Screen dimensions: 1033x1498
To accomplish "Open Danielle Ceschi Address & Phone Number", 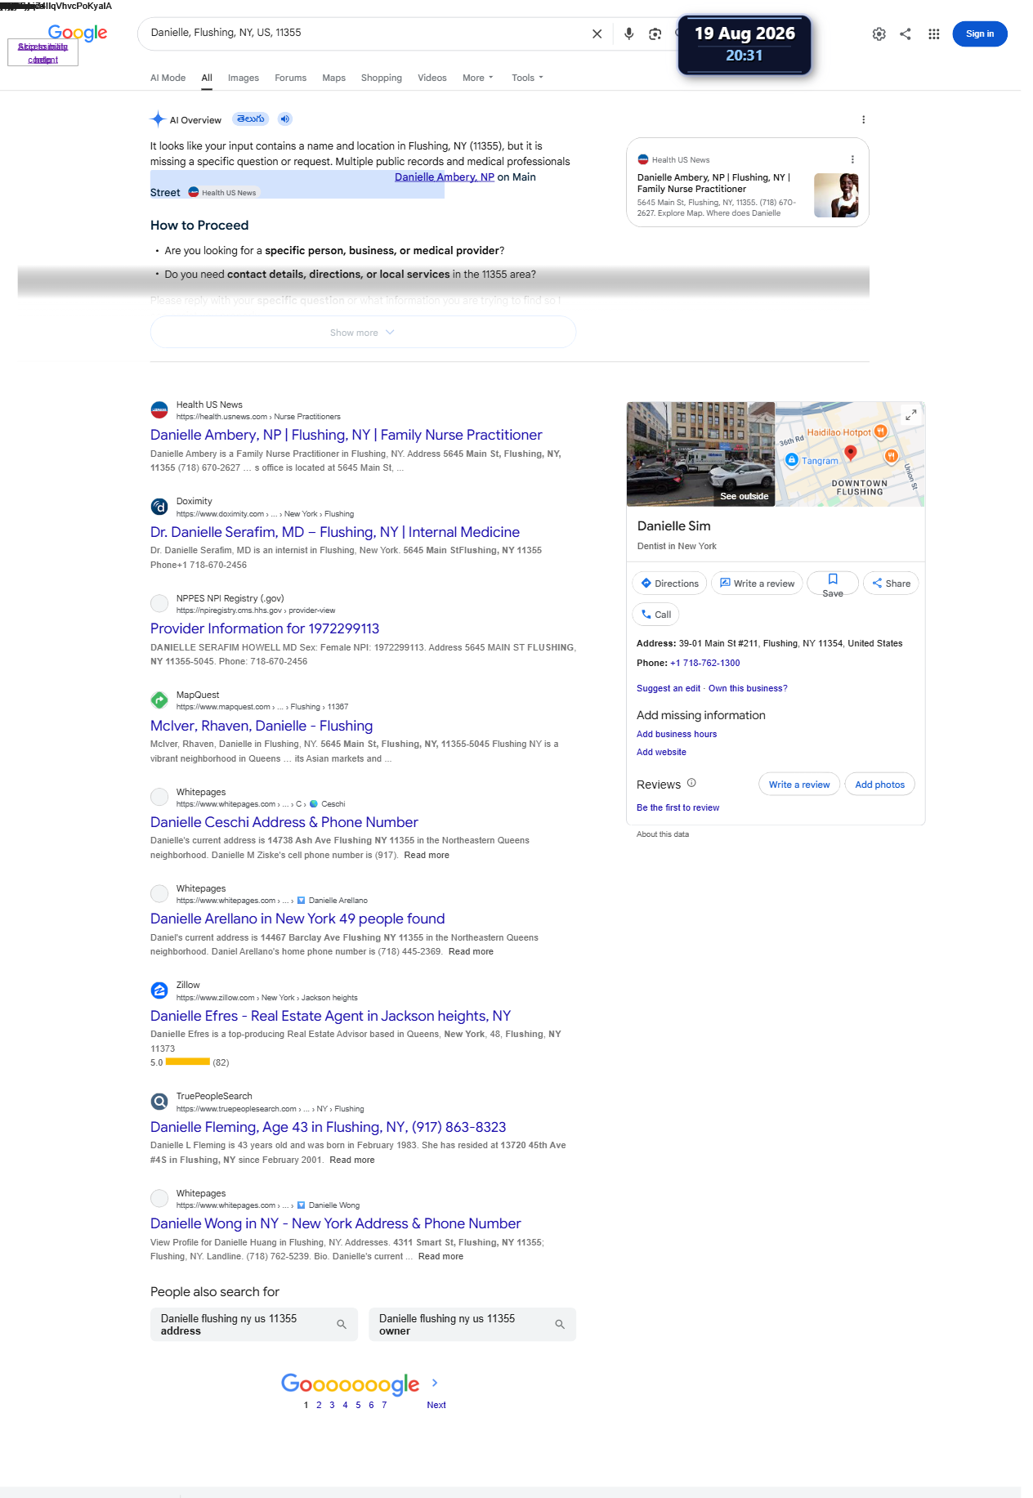I will [284, 822].
